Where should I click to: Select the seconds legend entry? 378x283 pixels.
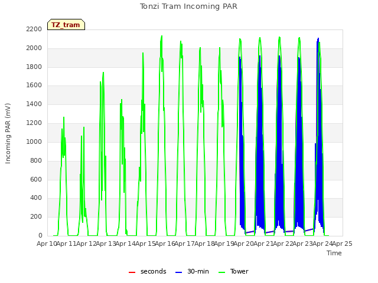(x=147, y=271)
